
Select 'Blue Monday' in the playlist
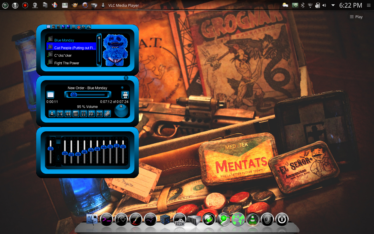64,40
